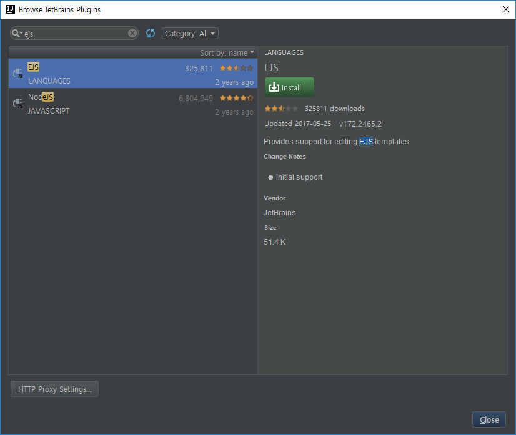This screenshot has width=516, height=435.
Task: Click the version v172.2465.2 text
Action: 360,124
